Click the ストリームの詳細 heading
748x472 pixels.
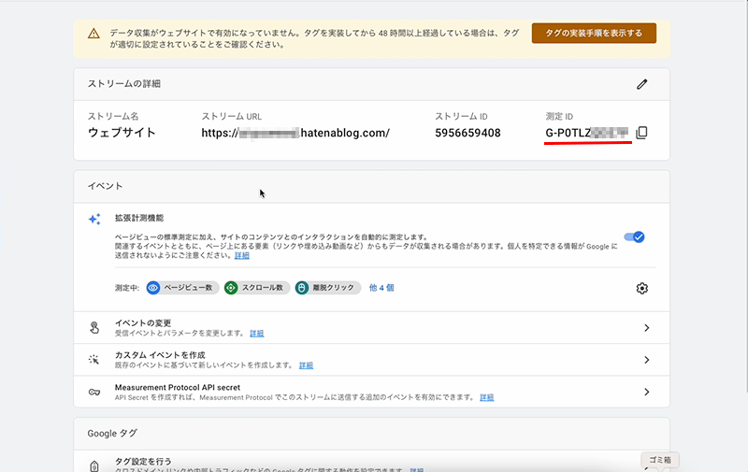click(124, 84)
